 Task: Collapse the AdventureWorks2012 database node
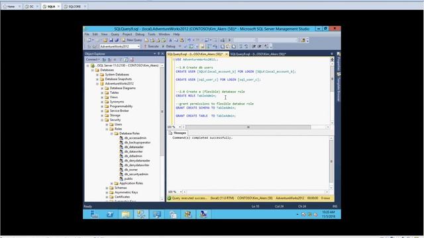97,84
